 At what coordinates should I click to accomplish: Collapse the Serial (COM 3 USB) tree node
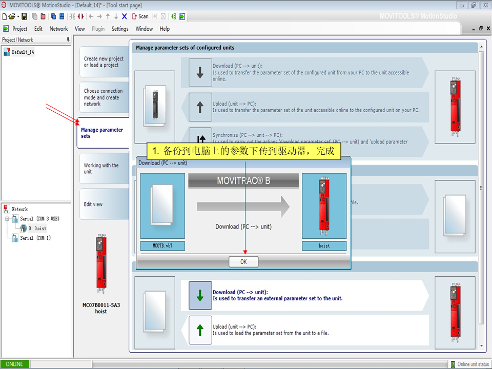[6, 219]
